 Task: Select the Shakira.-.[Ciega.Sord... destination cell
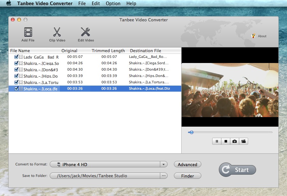point(149,63)
